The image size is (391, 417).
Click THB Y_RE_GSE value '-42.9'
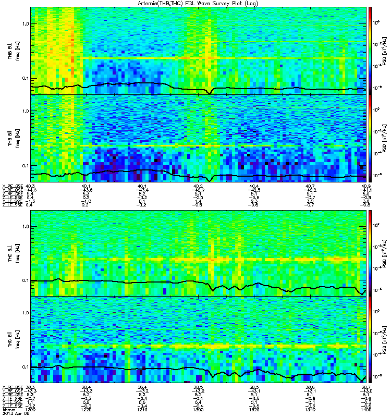click(198, 190)
